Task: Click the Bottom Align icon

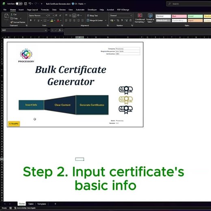Action: (74, 15)
